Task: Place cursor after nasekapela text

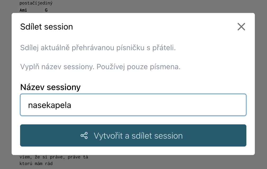Action: coord(71,105)
